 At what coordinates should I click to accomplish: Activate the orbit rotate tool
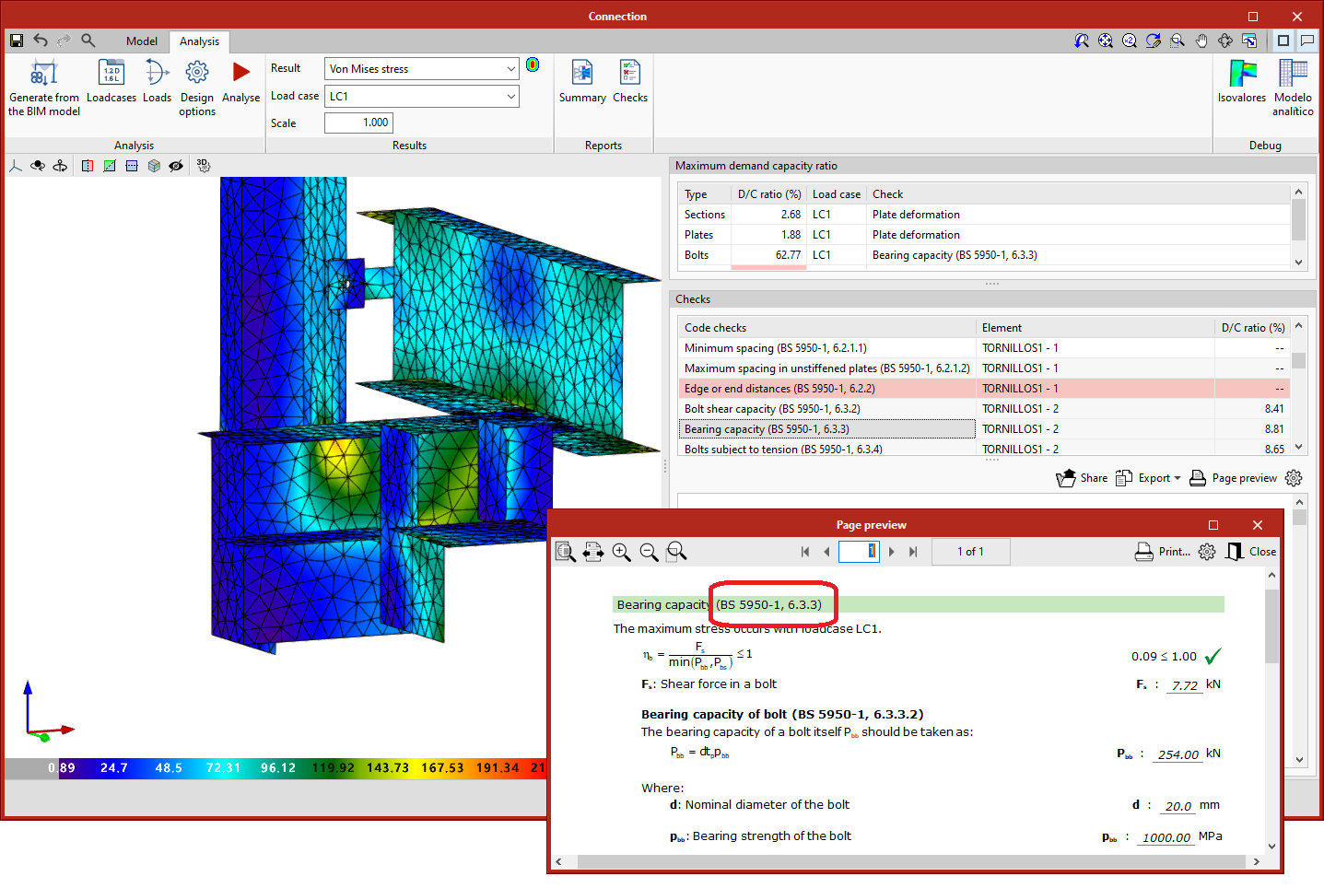1225,41
